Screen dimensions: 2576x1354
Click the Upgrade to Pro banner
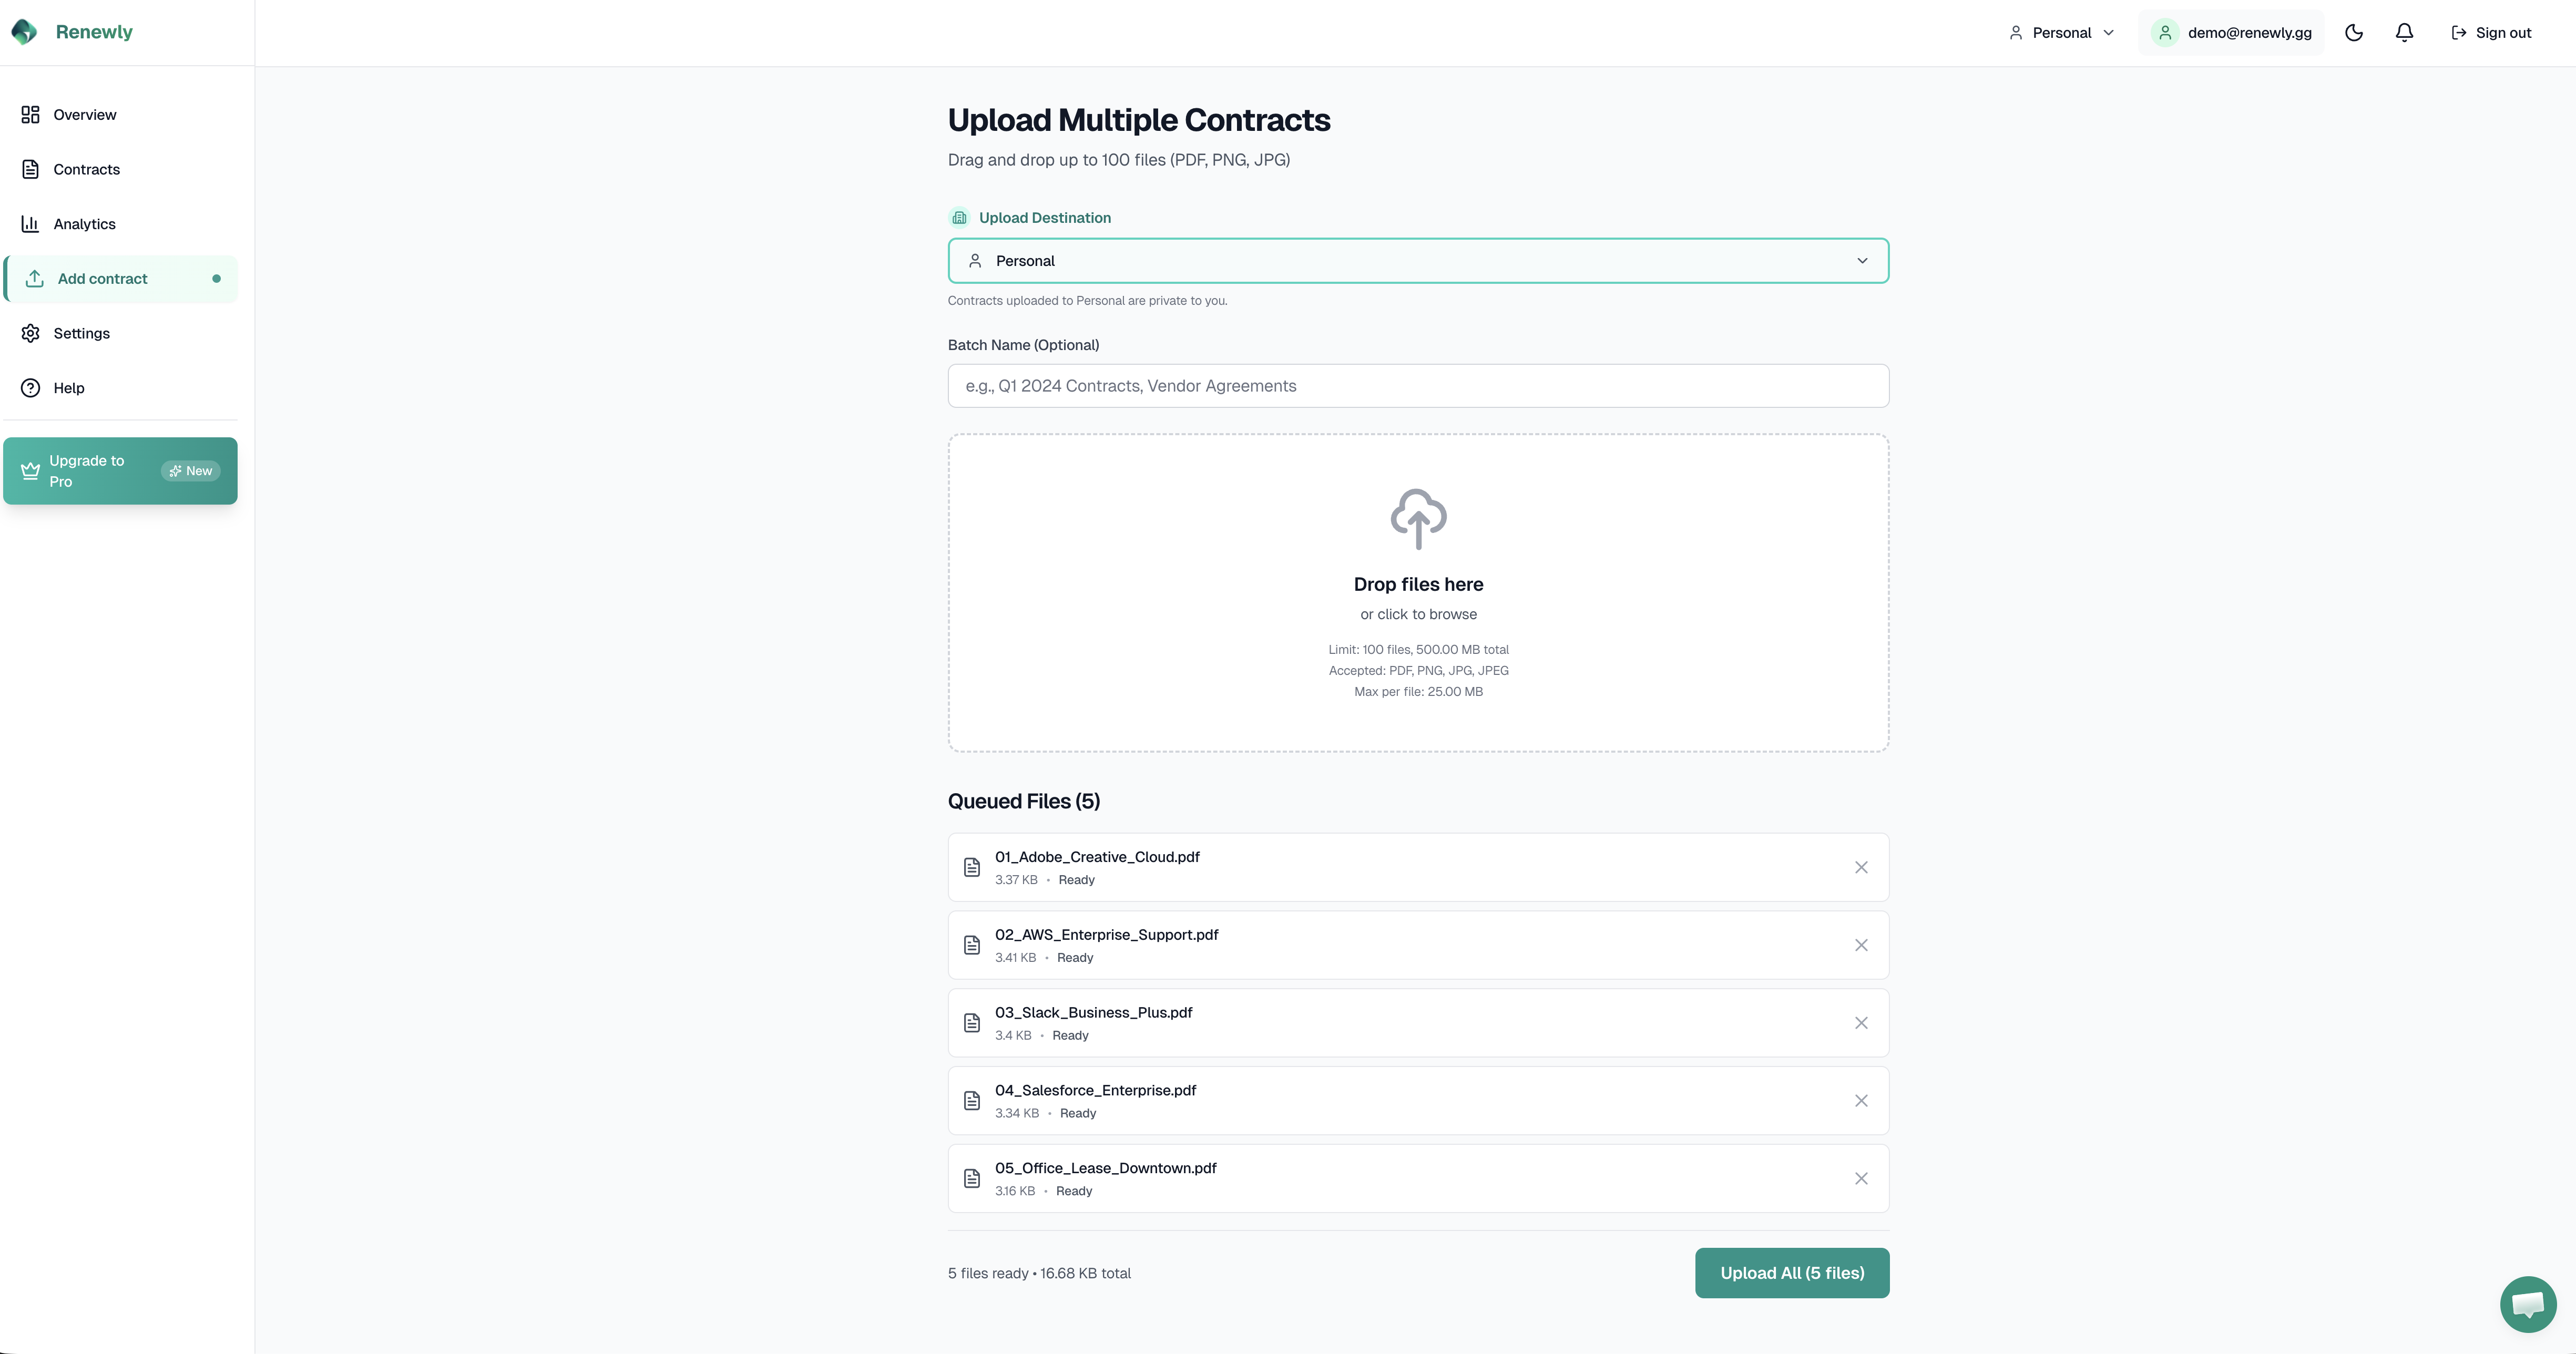click(120, 470)
